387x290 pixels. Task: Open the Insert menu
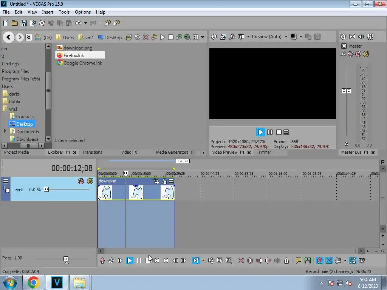coord(48,12)
